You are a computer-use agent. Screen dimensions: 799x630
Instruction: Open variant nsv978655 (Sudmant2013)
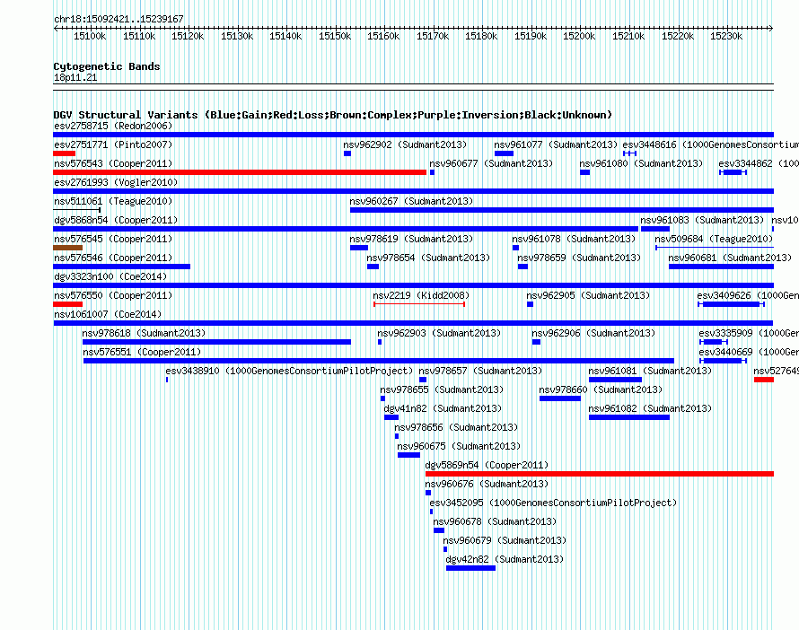pyautogui.click(x=442, y=389)
